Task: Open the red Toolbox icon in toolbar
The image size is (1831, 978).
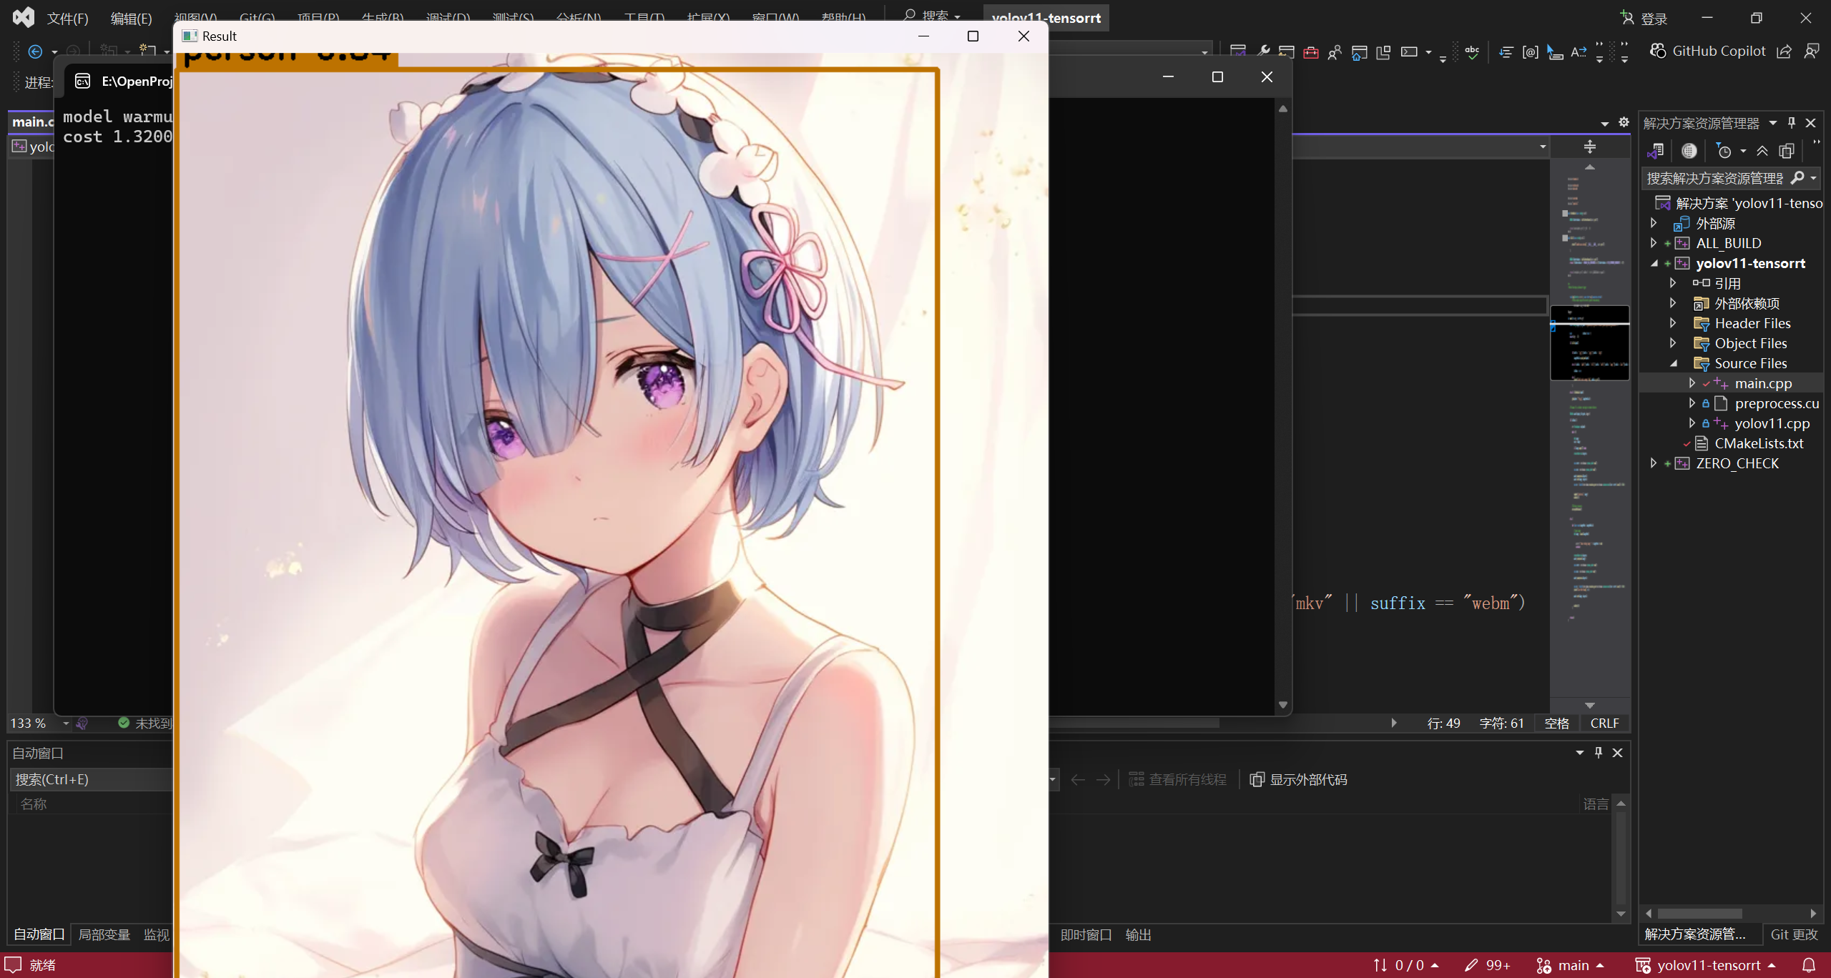Action: point(1310,51)
